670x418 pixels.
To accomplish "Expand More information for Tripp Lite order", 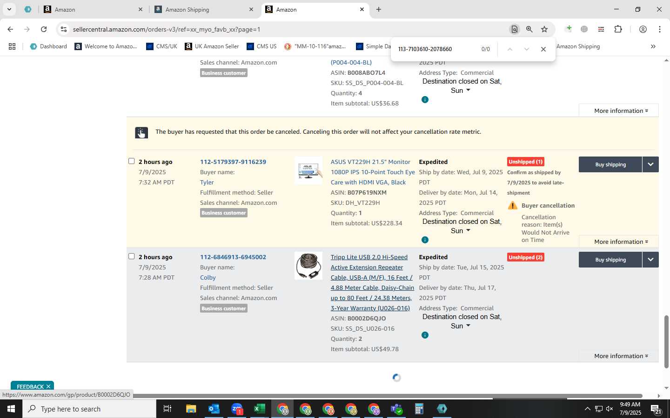I will [621, 356].
